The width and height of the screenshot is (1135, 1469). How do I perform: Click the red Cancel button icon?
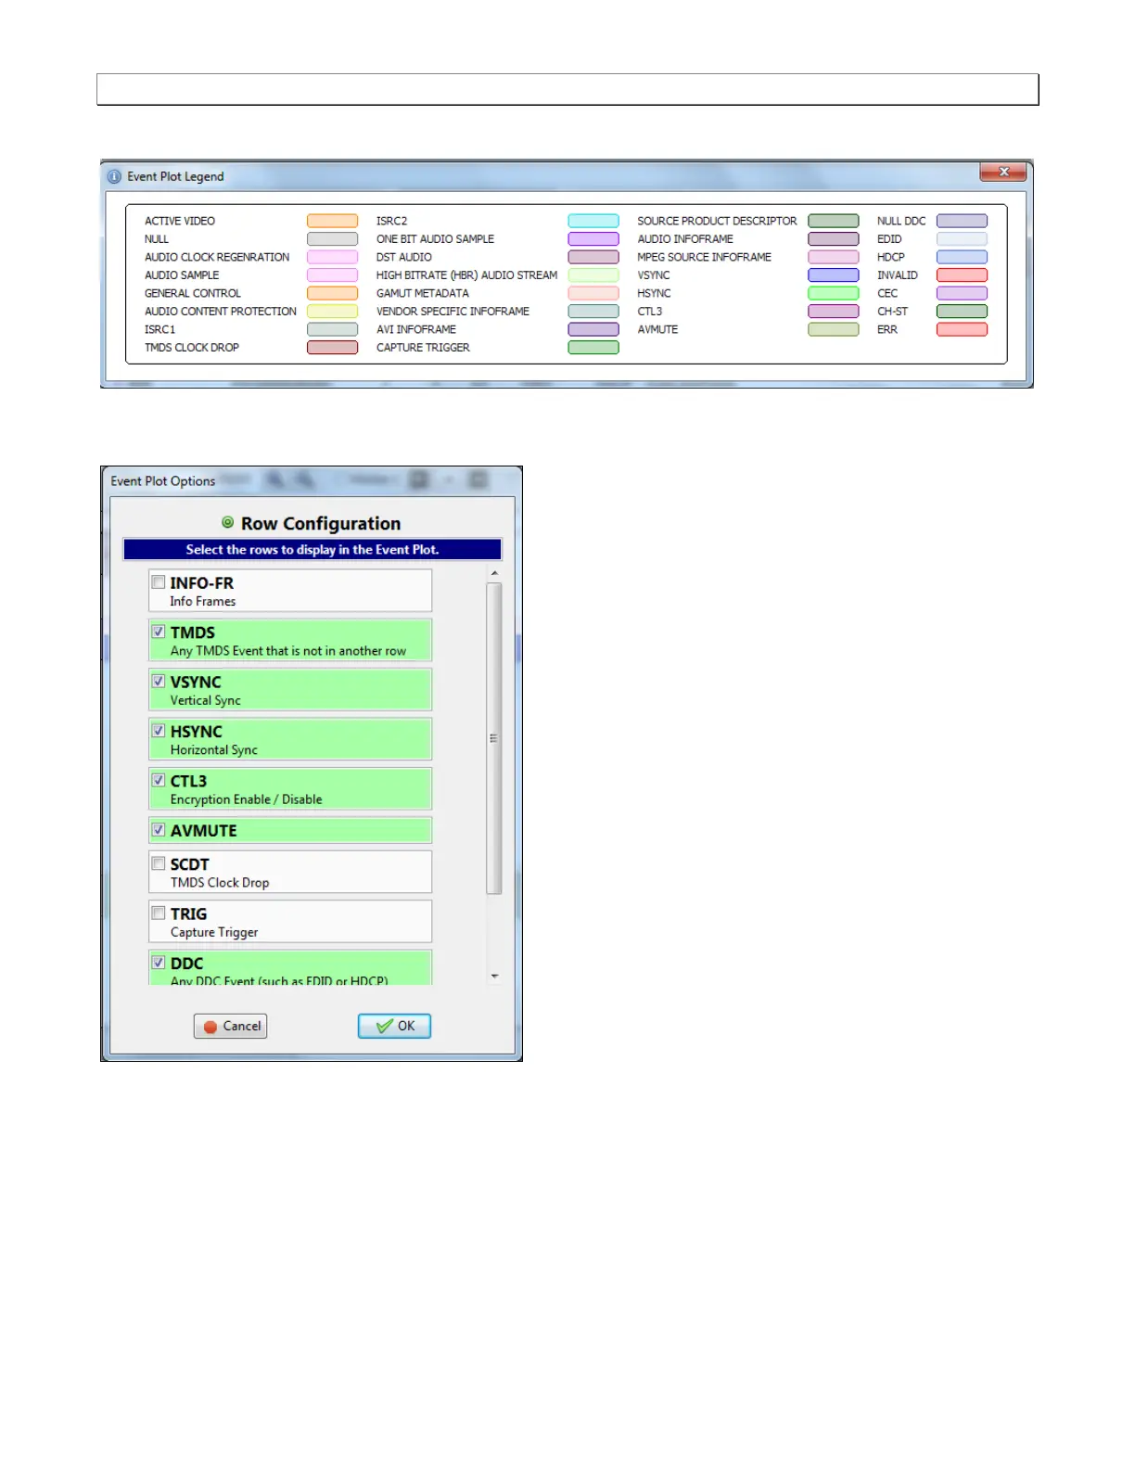pyautogui.click(x=210, y=1027)
